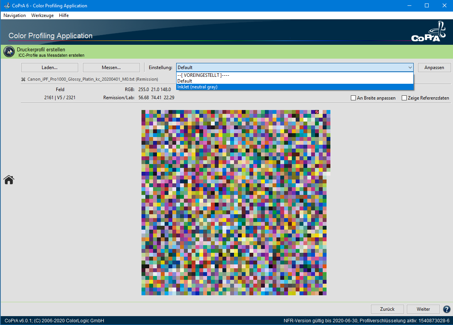Toggle the Zeige Referenzdaten checkbox
The image size is (453, 325).
[x=404, y=98]
